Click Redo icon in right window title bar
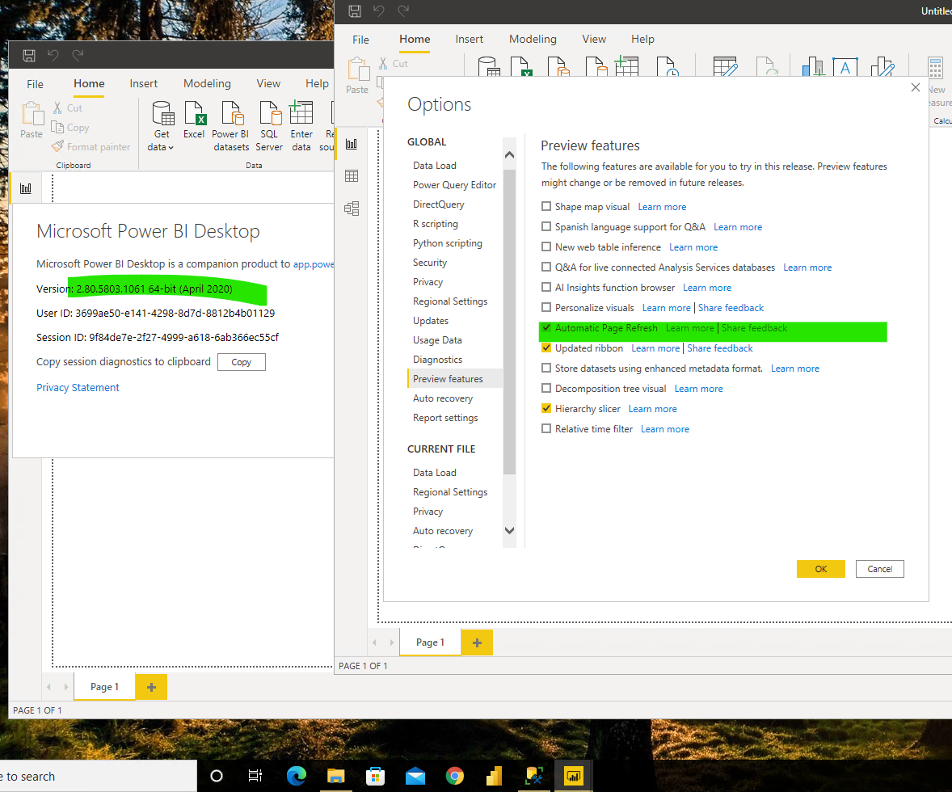 [x=403, y=11]
